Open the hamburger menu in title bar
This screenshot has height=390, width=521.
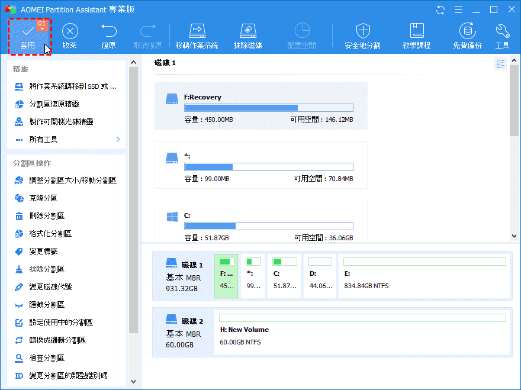coord(458,10)
